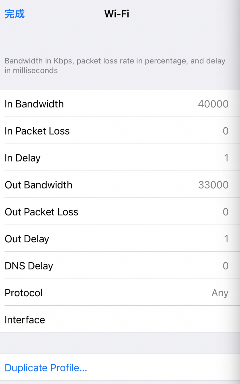Select the Out Bandwidth row label
The height and width of the screenshot is (384, 240).
pos(39,185)
